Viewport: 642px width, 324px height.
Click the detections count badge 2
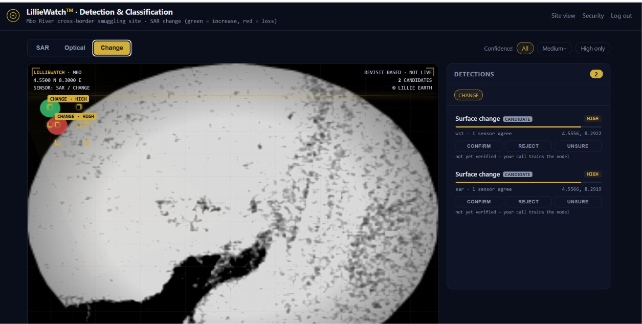pyautogui.click(x=596, y=74)
